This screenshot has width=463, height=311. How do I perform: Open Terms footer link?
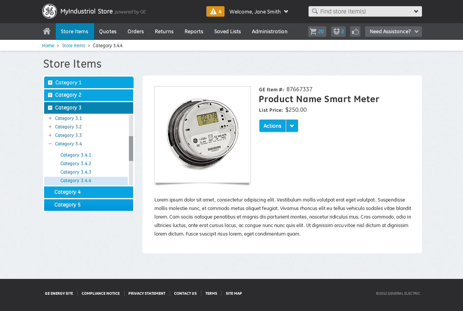(x=211, y=293)
